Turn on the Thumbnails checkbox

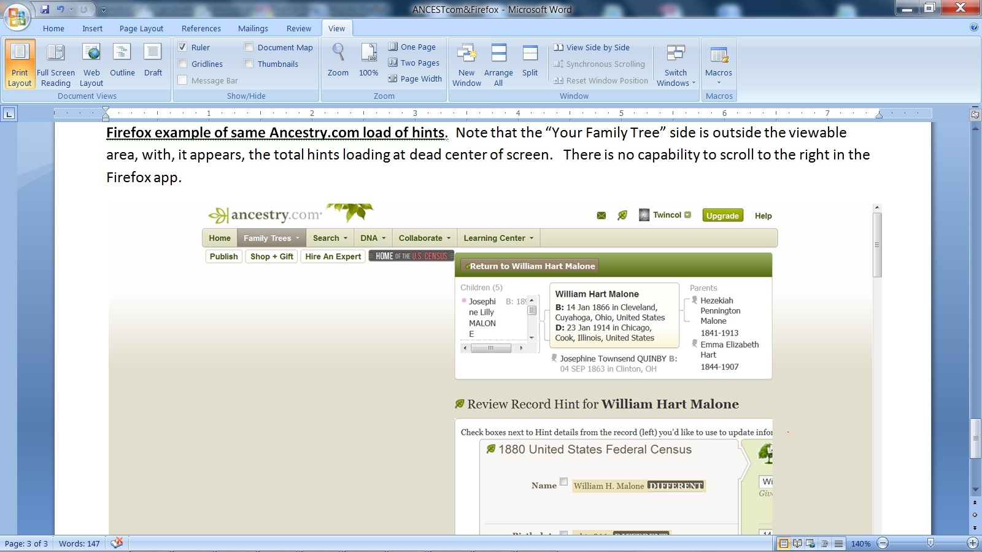tap(249, 64)
